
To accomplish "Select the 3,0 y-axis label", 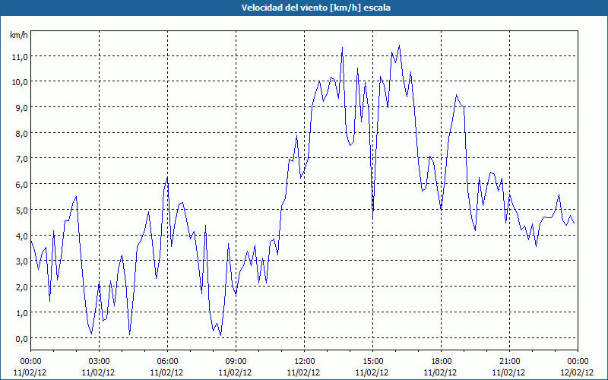I will click(x=19, y=261).
